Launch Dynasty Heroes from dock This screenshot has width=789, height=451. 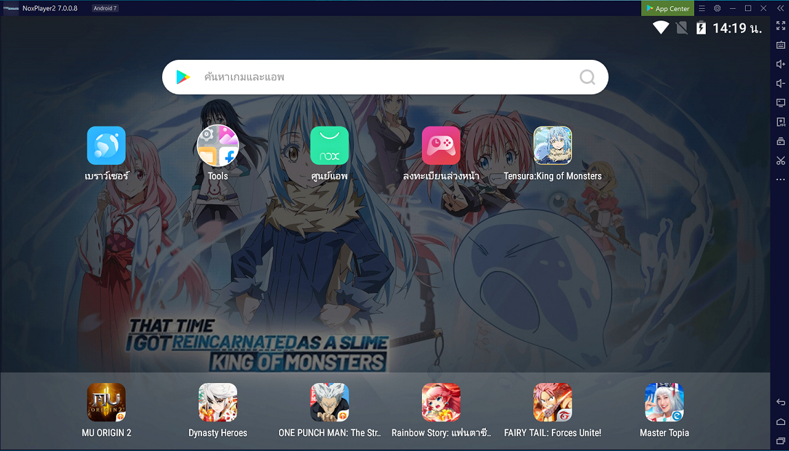[x=218, y=402]
